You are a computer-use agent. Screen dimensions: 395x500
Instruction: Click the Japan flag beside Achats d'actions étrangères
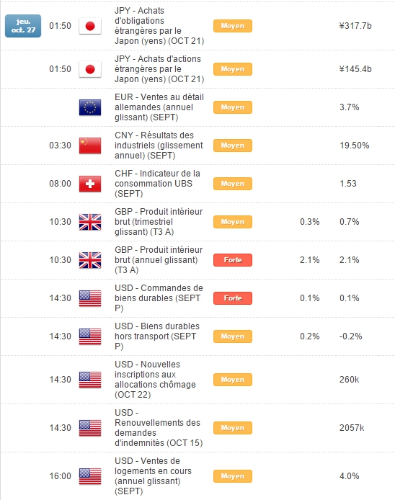coord(90,69)
